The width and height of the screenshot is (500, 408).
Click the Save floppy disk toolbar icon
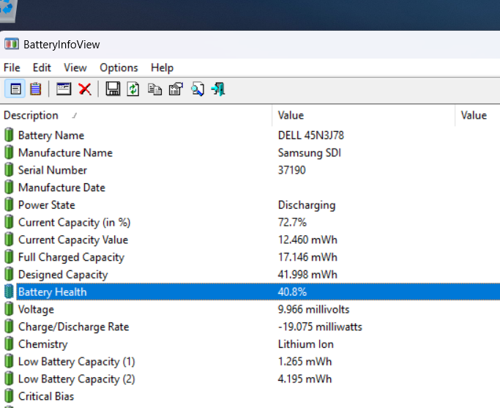(x=113, y=89)
